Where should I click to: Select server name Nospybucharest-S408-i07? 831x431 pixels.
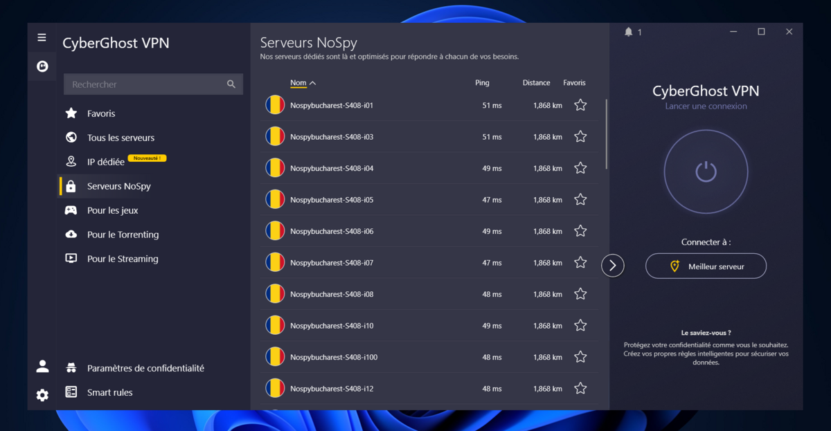click(332, 263)
